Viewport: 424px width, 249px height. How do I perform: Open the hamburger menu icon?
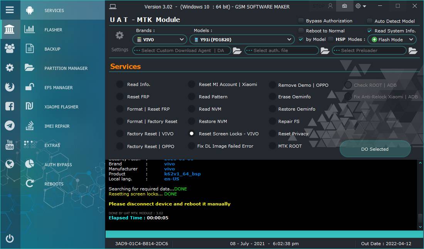(10, 10)
